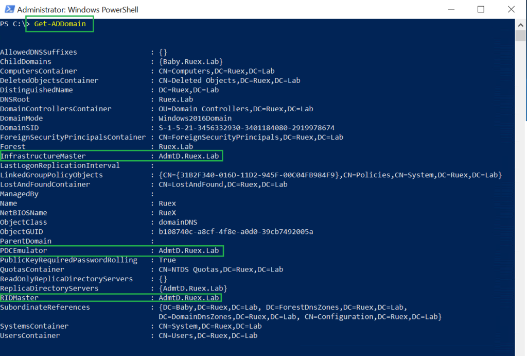Click the ObjectGUID value text
This screenshot has height=356, width=527.
(236, 232)
